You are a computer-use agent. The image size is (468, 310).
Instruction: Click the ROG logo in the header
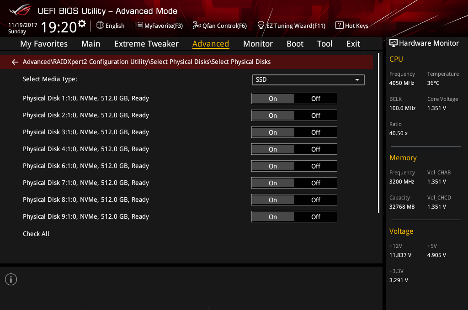[x=20, y=11]
